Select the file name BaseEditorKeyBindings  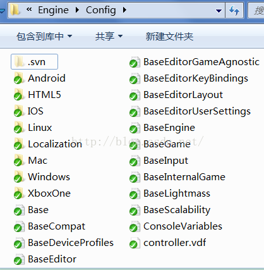click(196, 78)
